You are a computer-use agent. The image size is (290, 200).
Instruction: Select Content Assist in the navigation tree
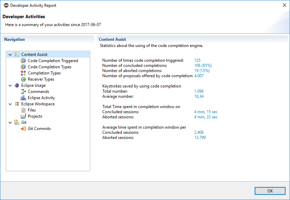pyautogui.click(x=34, y=55)
